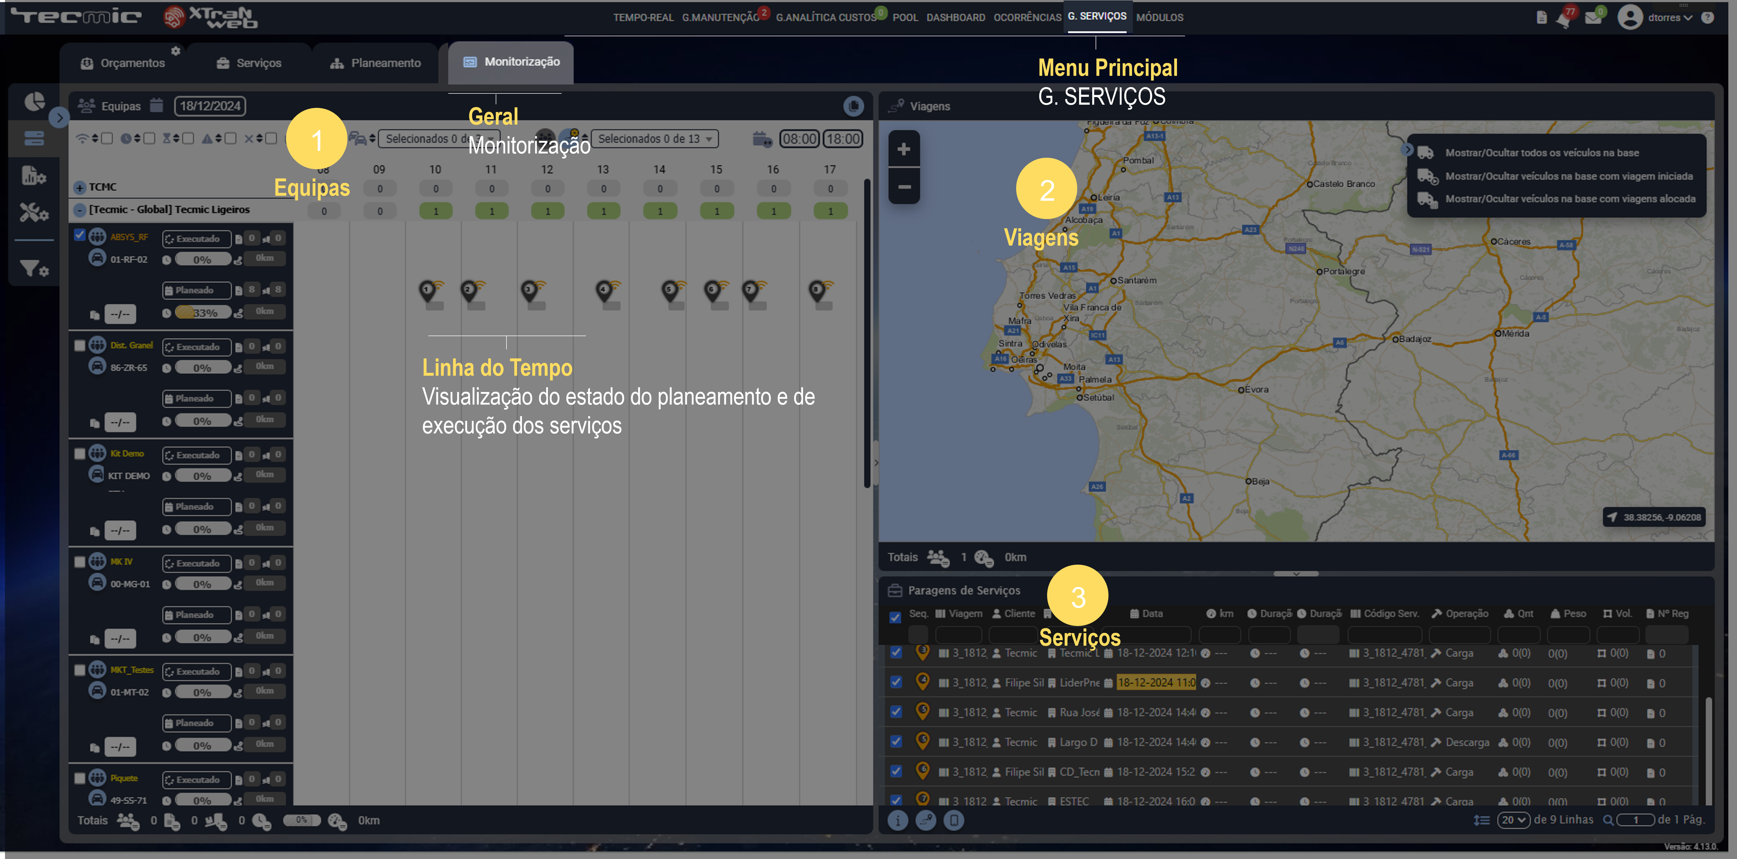The height and width of the screenshot is (859, 1737).
Task: Click the copy icon in Equipas header
Action: point(854,106)
